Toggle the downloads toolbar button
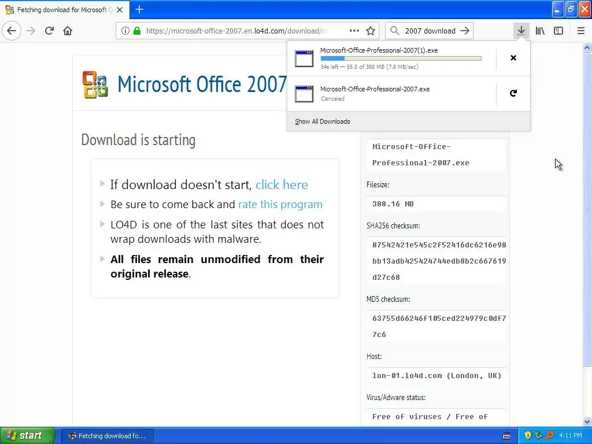This screenshot has width=592, height=444. 521,31
